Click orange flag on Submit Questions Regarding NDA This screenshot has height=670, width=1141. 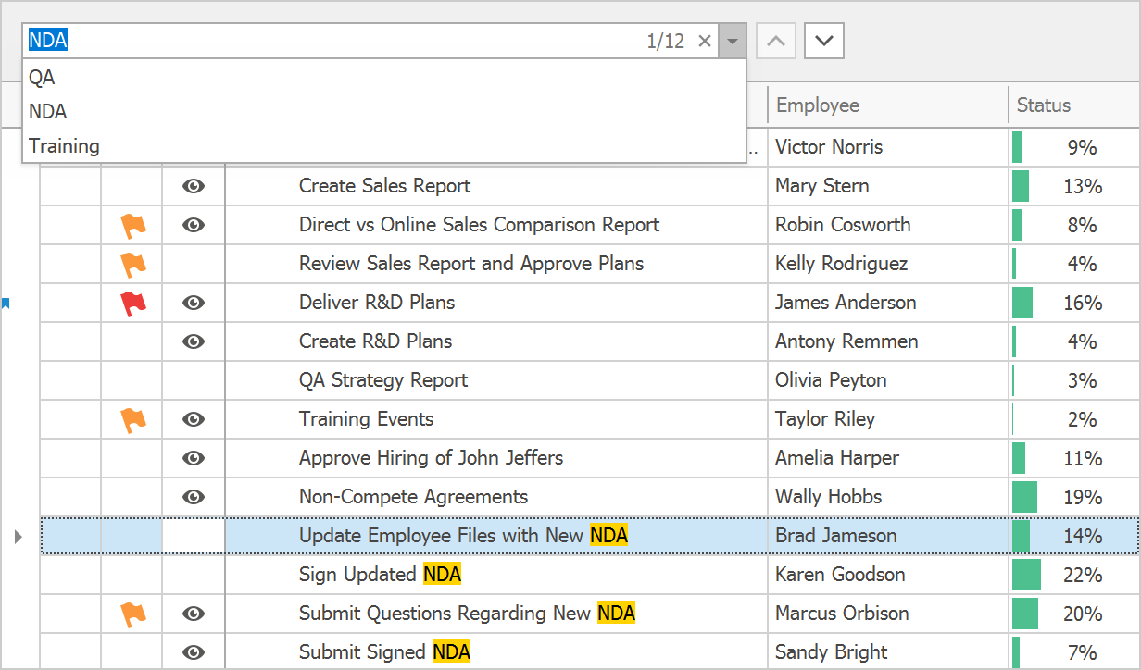133,614
